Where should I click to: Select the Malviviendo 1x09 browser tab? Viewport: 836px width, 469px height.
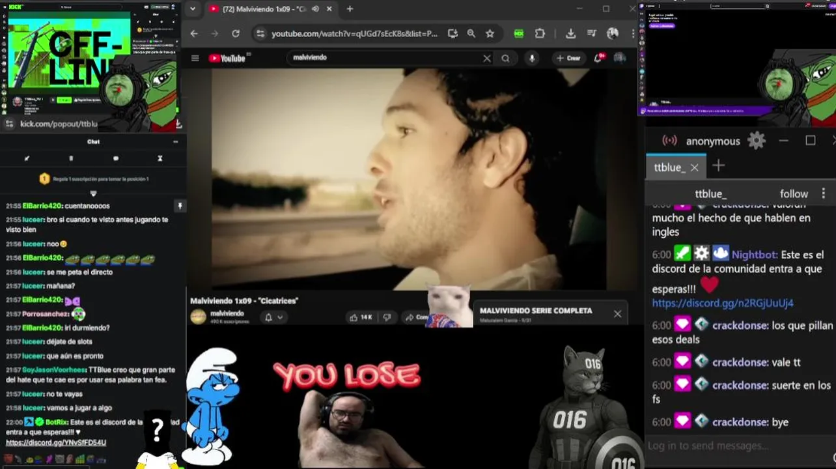(270, 9)
